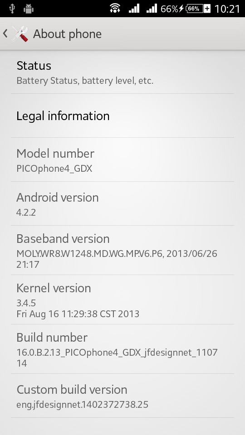Click the settings wrench and screwdriver icon
The width and height of the screenshot is (245, 435).
[x=20, y=34]
